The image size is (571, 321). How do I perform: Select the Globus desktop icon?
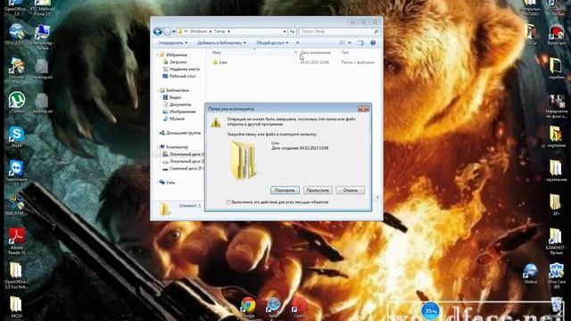pyautogui.click(x=530, y=274)
